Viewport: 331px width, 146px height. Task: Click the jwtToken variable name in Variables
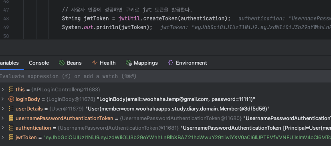tap(26, 138)
